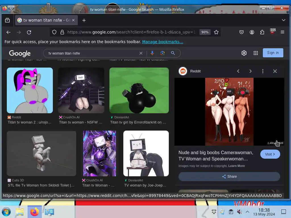
Task: Select the green-background DeviantArt thumbnail
Action: click(139, 90)
